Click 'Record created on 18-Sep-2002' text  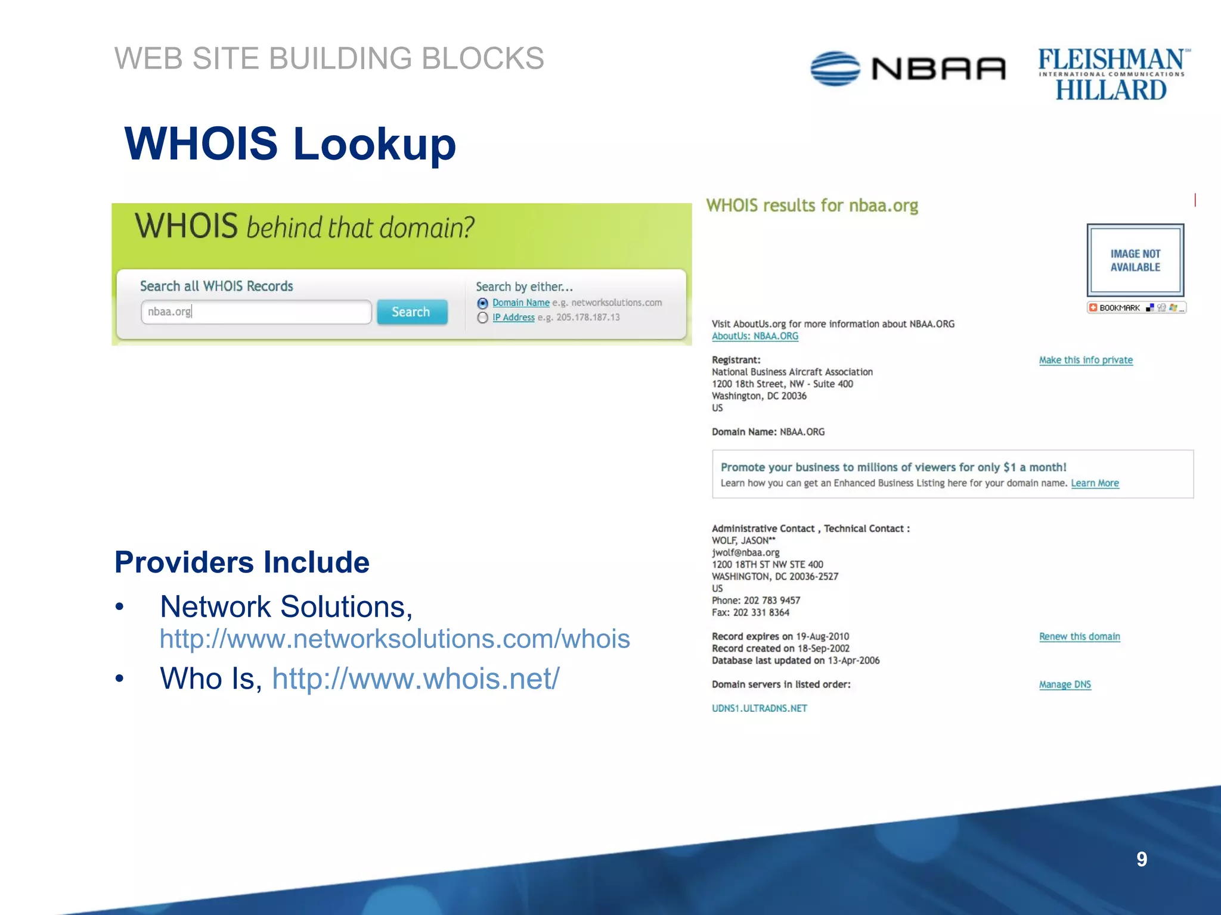click(x=780, y=648)
